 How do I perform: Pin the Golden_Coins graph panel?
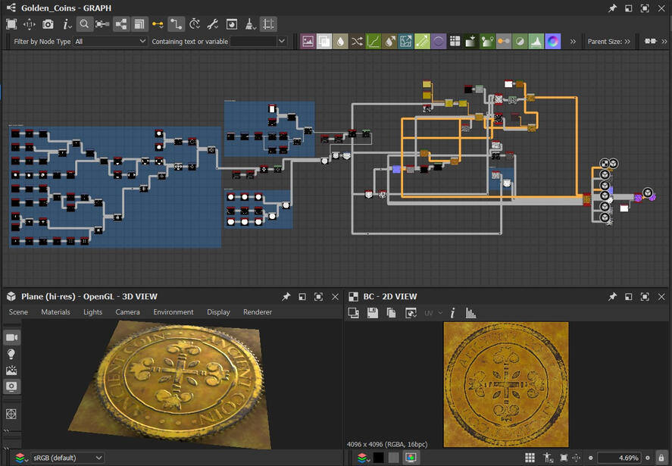click(612, 8)
